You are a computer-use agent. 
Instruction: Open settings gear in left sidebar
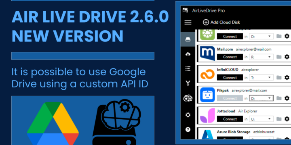[188, 115]
